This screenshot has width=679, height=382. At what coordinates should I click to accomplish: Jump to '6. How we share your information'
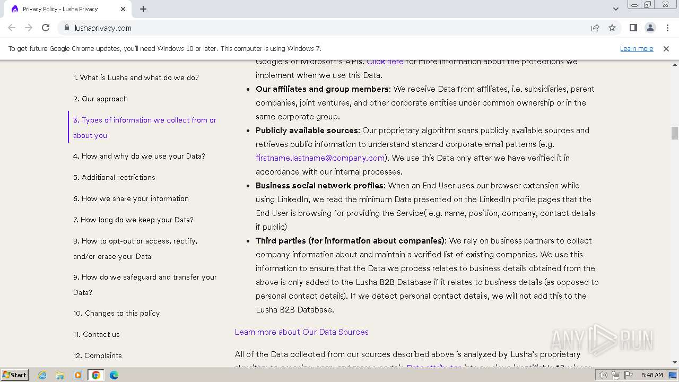[131, 198]
